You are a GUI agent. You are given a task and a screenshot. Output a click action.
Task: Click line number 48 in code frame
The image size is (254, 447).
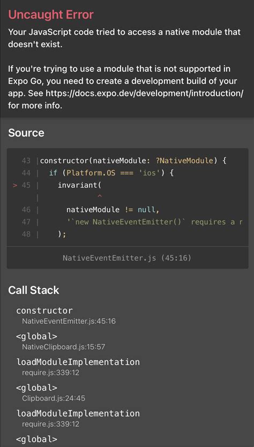(26, 234)
